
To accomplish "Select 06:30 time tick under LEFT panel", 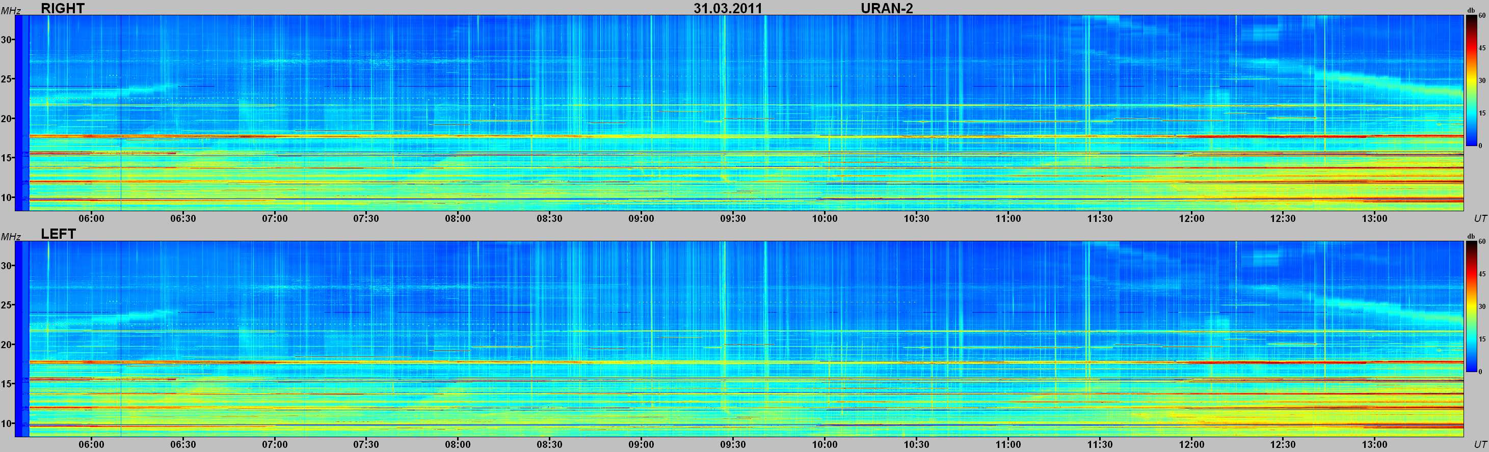I will [x=182, y=444].
